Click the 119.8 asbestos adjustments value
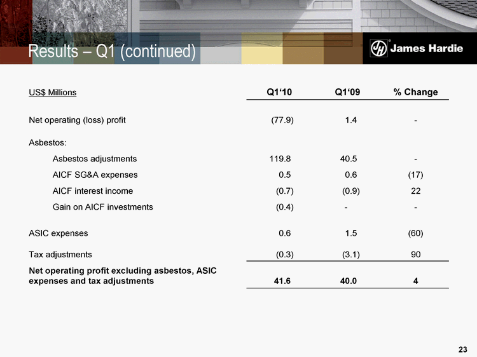The image size is (477, 357). 280,159
